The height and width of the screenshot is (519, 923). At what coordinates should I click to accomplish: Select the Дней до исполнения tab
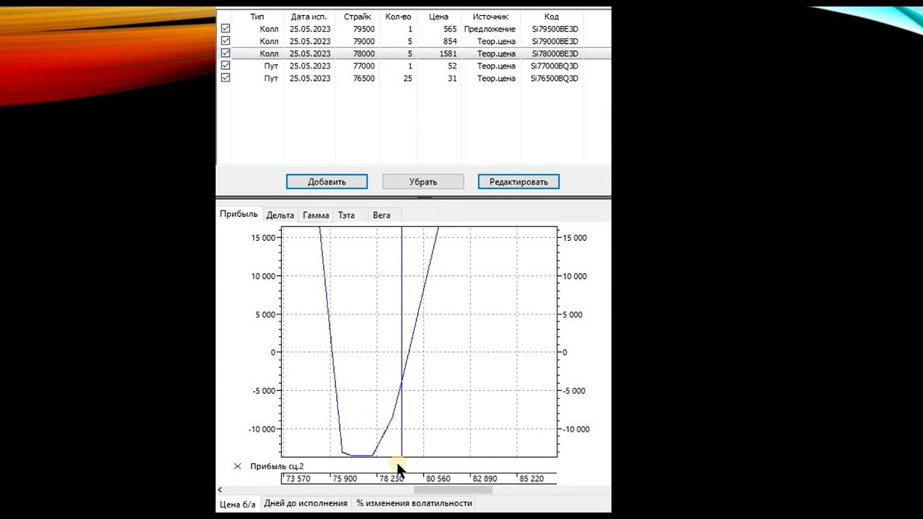click(x=306, y=503)
